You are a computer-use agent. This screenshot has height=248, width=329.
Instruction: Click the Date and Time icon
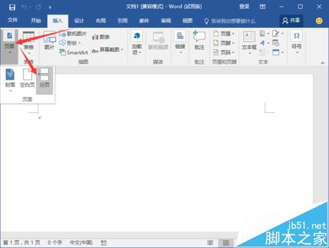pos(276,43)
